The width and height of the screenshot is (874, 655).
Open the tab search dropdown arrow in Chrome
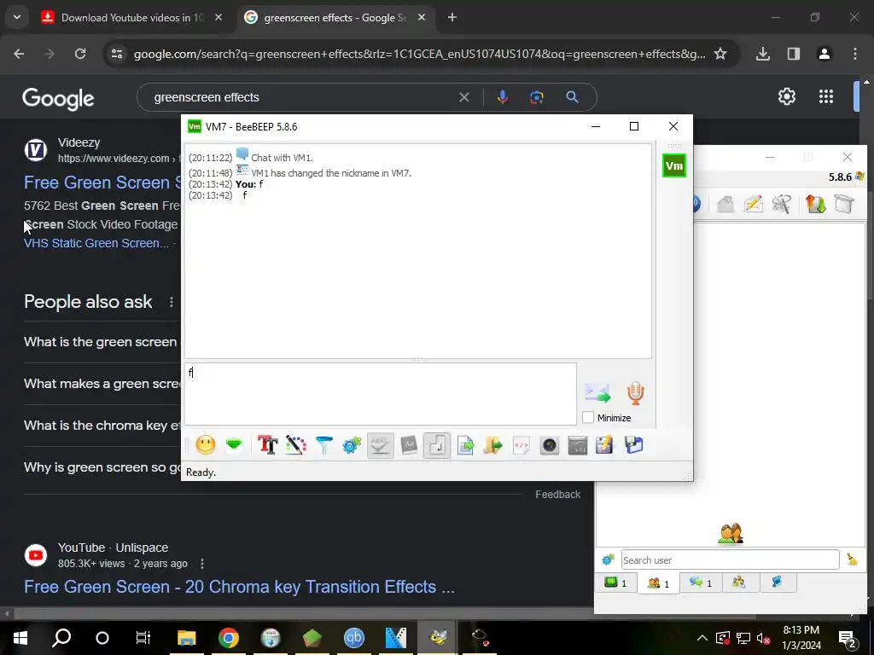[17, 18]
